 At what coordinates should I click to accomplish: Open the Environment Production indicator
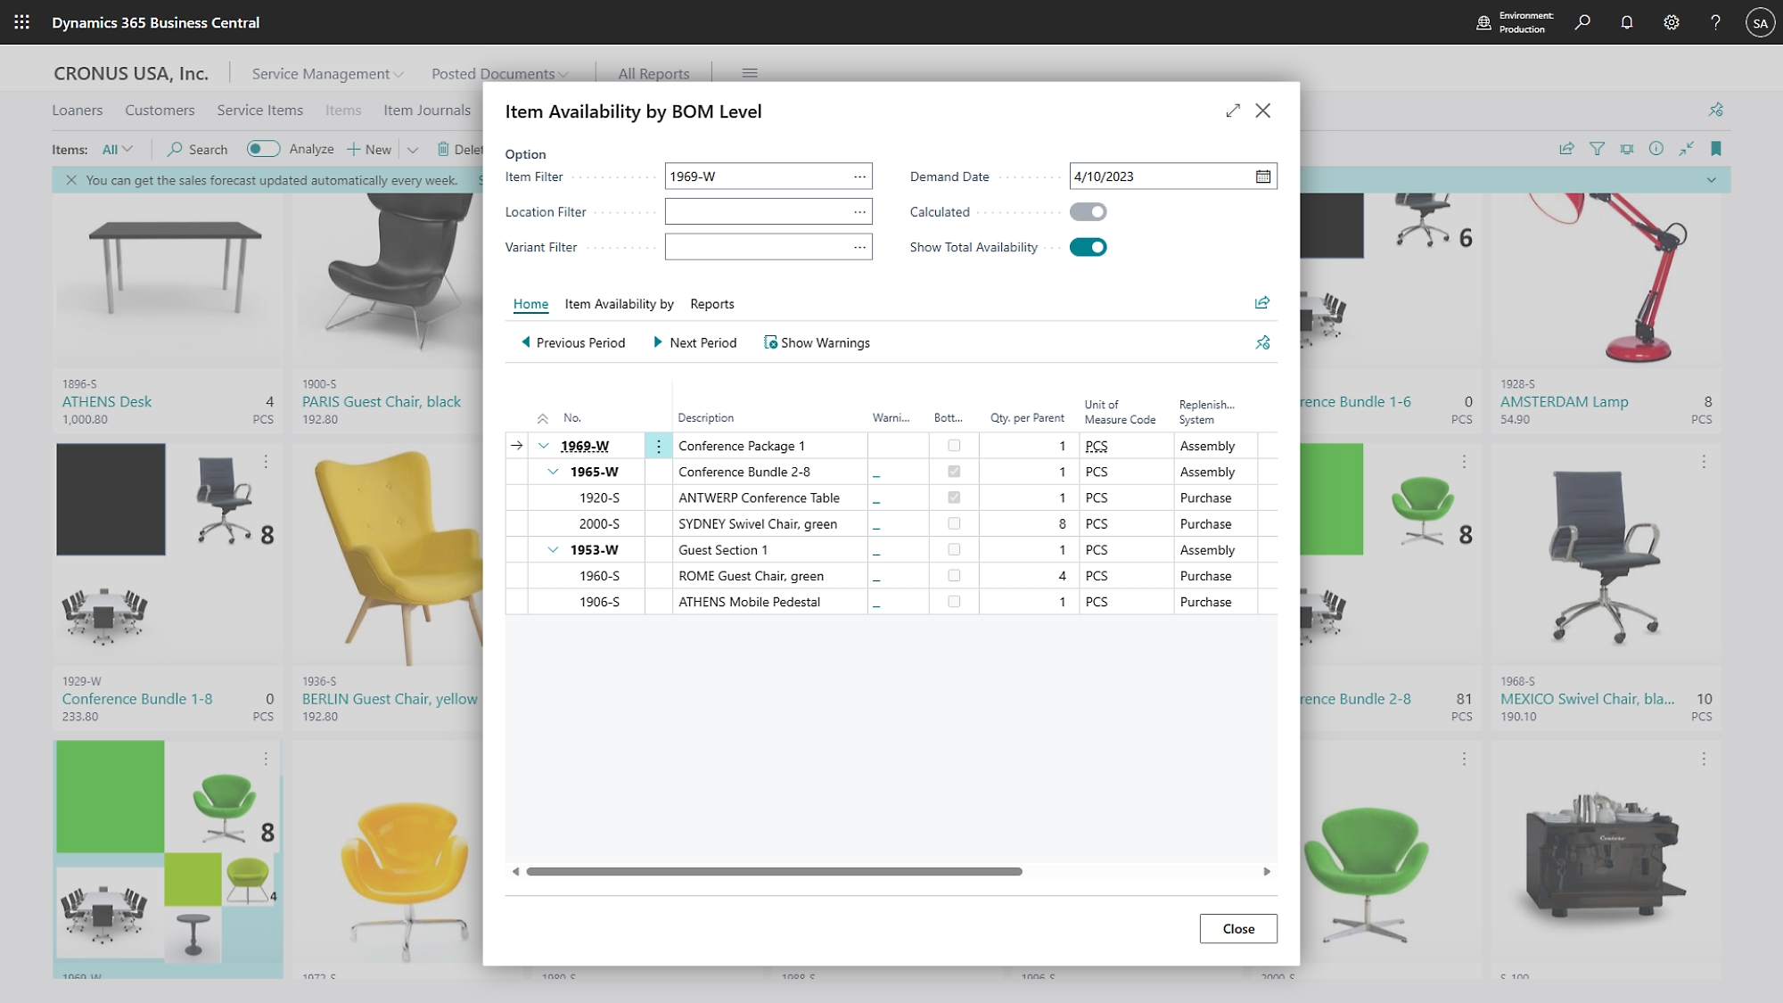(1514, 22)
